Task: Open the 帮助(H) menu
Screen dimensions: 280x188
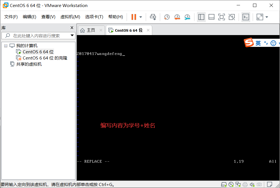Action: [x=116, y=17]
